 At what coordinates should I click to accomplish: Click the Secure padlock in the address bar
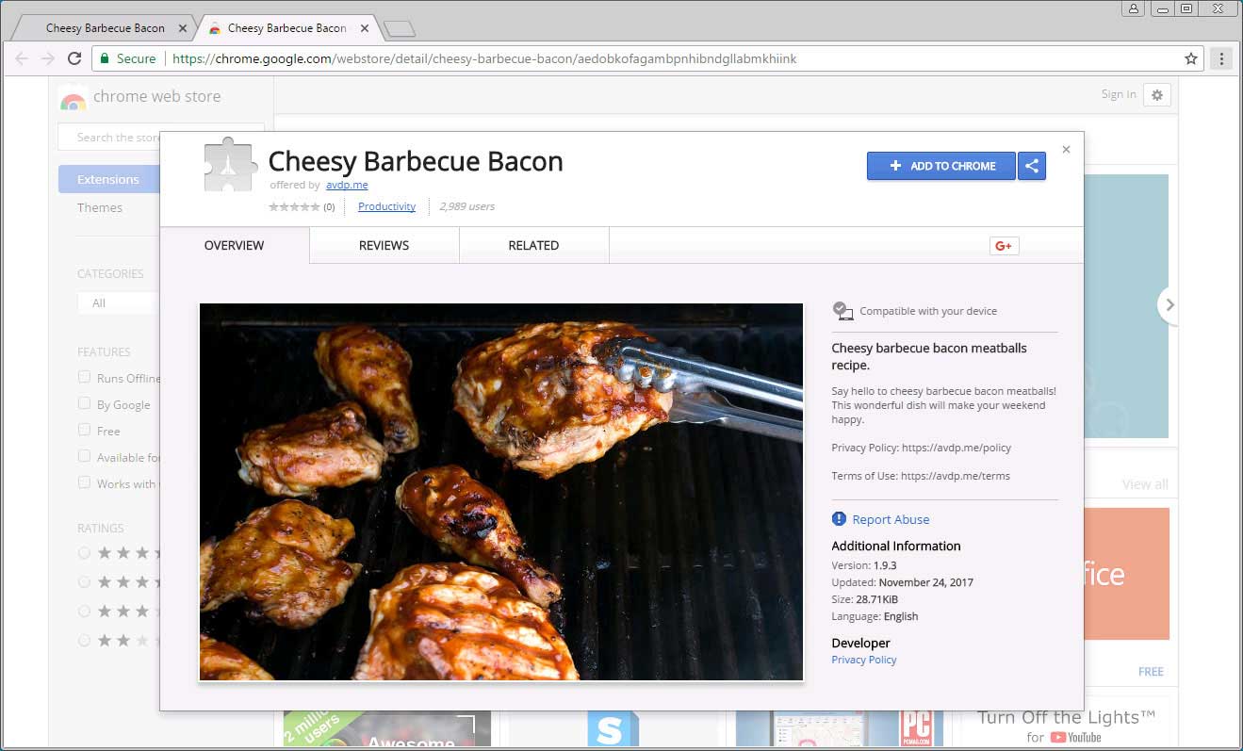pyautogui.click(x=104, y=57)
